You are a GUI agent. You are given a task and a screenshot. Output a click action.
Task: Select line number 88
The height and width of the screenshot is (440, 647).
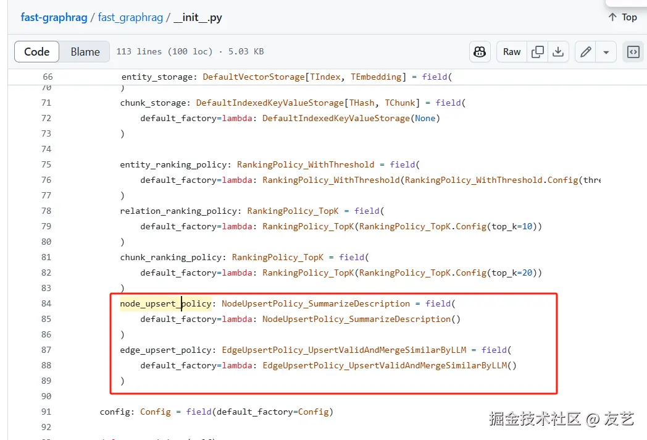[46, 365]
